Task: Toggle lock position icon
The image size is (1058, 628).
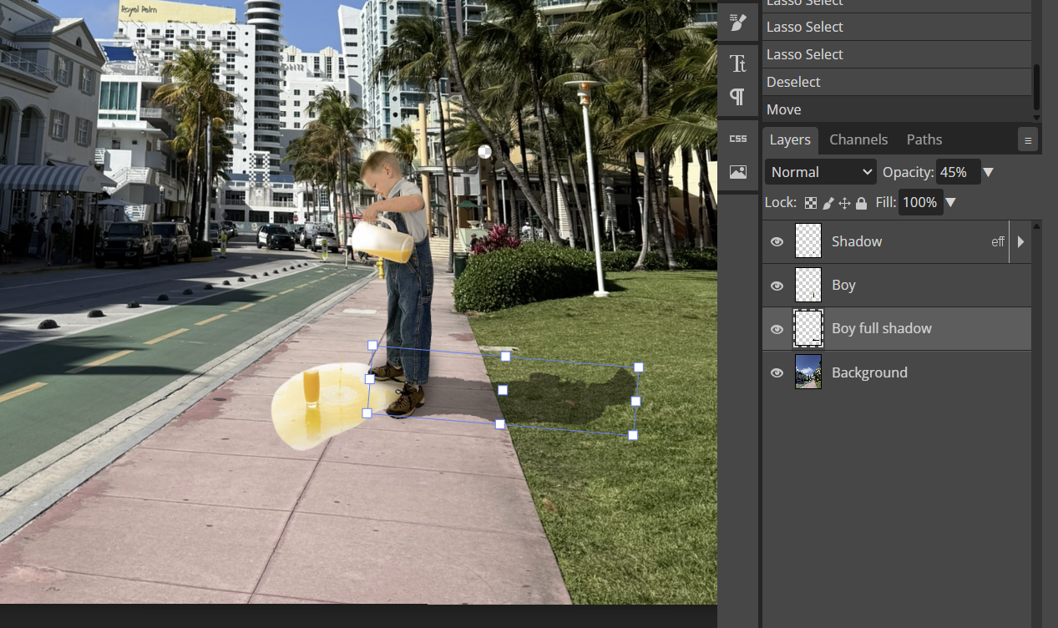Action: pyautogui.click(x=844, y=203)
